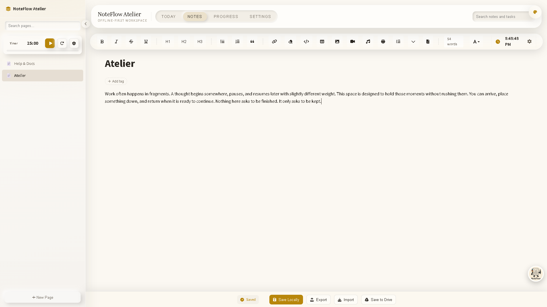Expand the extra toolbar options chevron

[x=413, y=42]
